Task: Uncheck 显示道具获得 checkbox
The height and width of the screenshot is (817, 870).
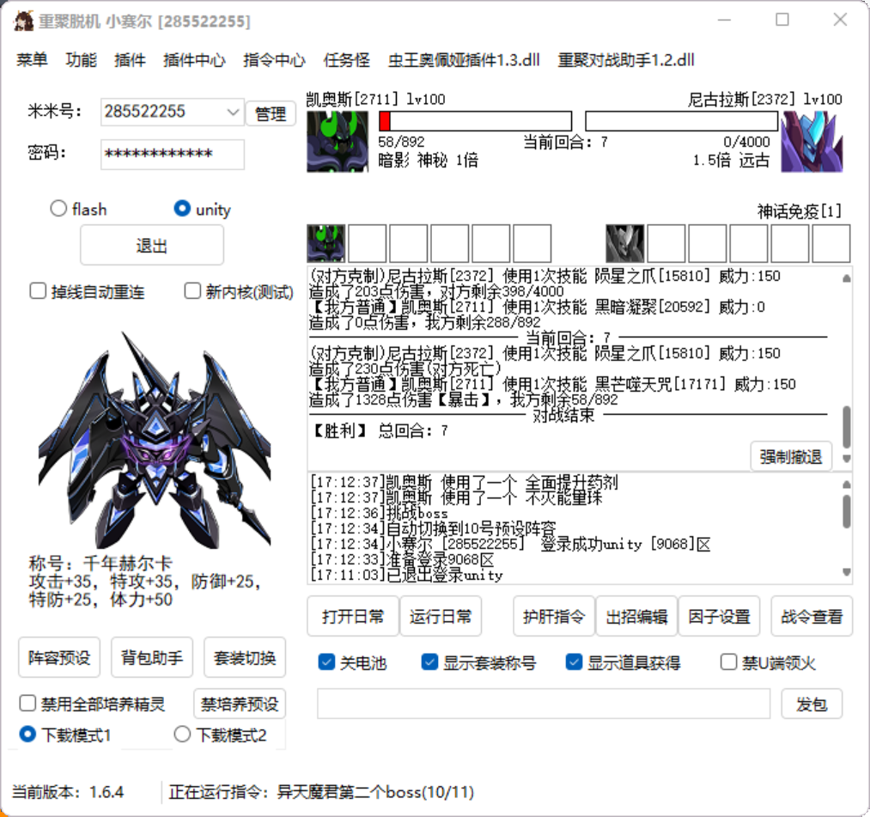Action: [575, 662]
